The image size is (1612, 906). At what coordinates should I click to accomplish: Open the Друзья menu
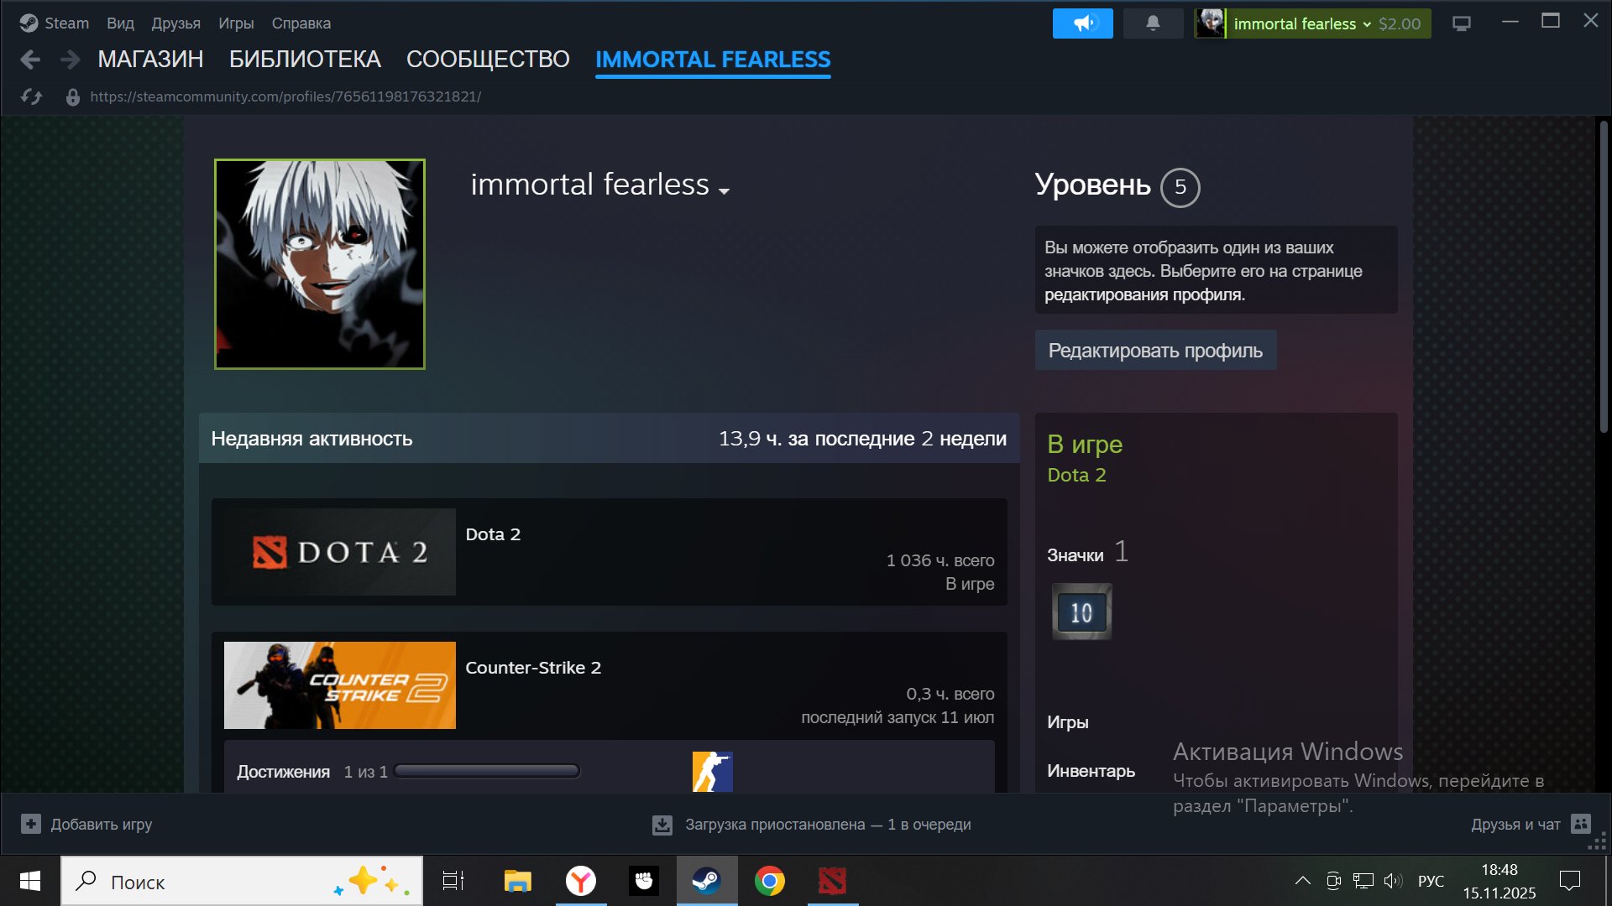click(175, 23)
